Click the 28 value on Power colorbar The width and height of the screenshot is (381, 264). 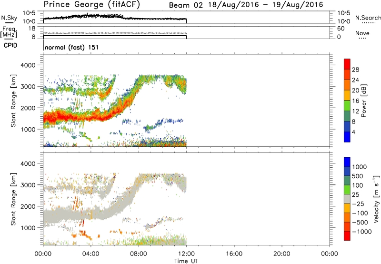click(355, 70)
